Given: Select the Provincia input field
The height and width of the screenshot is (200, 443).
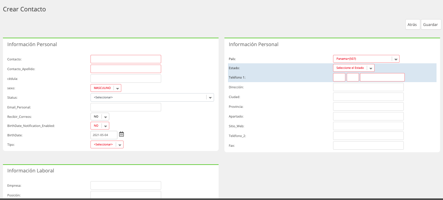Looking at the screenshot, I should [368, 106].
